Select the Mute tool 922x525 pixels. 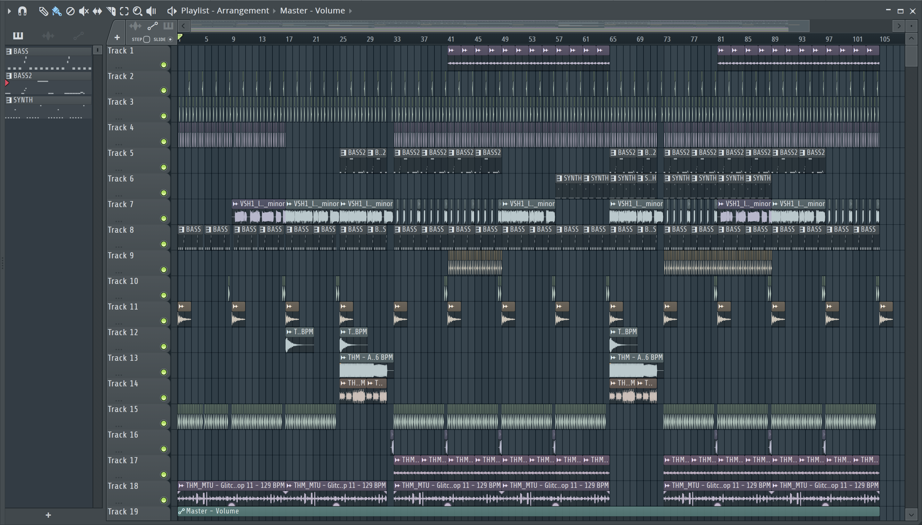[x=84, y=11]
